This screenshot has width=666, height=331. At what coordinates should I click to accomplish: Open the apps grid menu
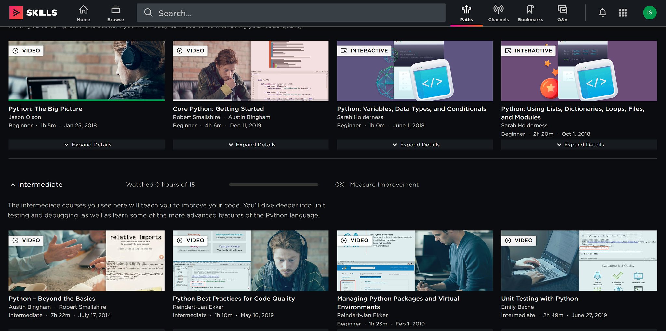(x=622, y=13)
